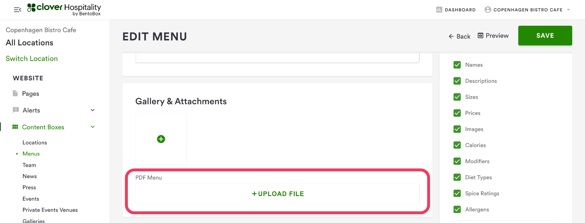The height and width of the screenshot is (223, 585).
Task: Click the Pages document icon
Action: (15, 94)
